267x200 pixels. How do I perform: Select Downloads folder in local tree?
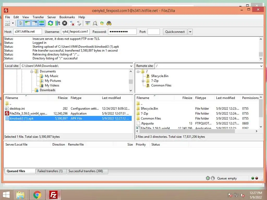point(47,90)
